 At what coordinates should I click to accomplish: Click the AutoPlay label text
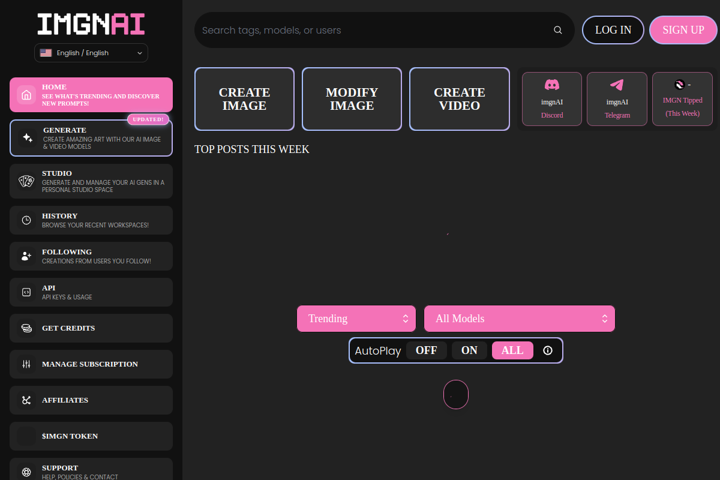378,351
